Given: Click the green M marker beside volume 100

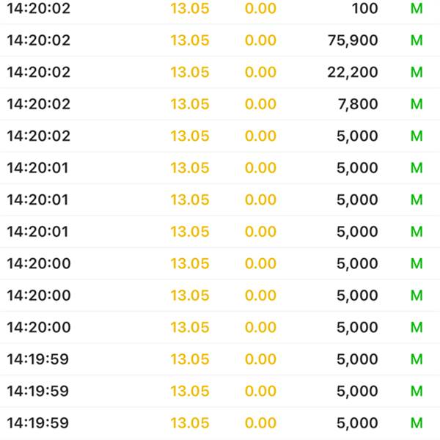Looking at the screenshot, I should point(417,8).
